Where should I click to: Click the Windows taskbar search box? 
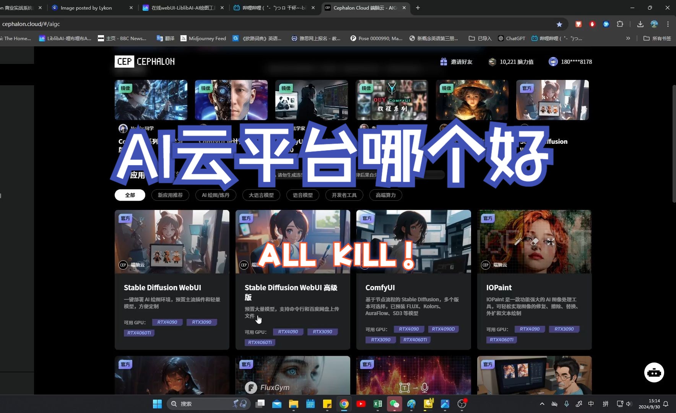click(x=208, y=404)
